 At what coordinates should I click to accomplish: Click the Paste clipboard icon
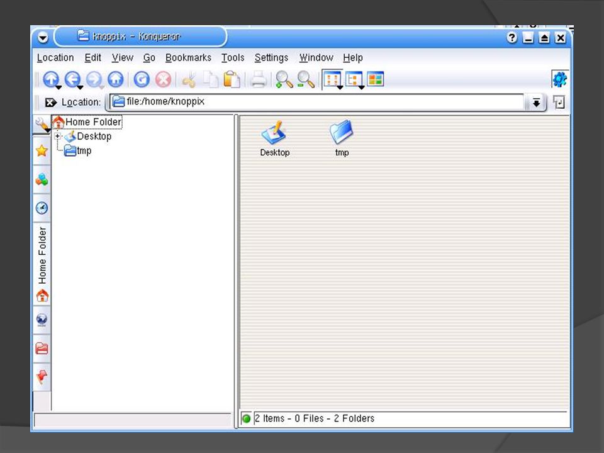click(232, 79)
